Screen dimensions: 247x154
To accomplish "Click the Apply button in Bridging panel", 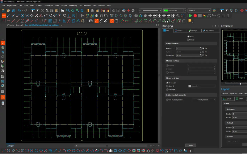I will [x=190, y=145].
